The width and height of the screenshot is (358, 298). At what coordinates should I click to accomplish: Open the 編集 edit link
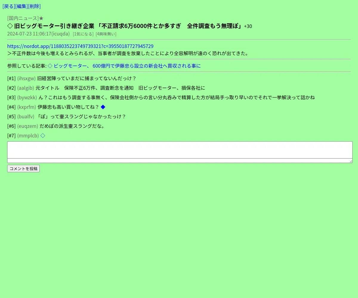[21, 6]
